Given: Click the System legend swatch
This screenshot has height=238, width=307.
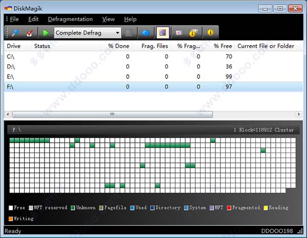Looking at the screenshot, I should (186, 208).
